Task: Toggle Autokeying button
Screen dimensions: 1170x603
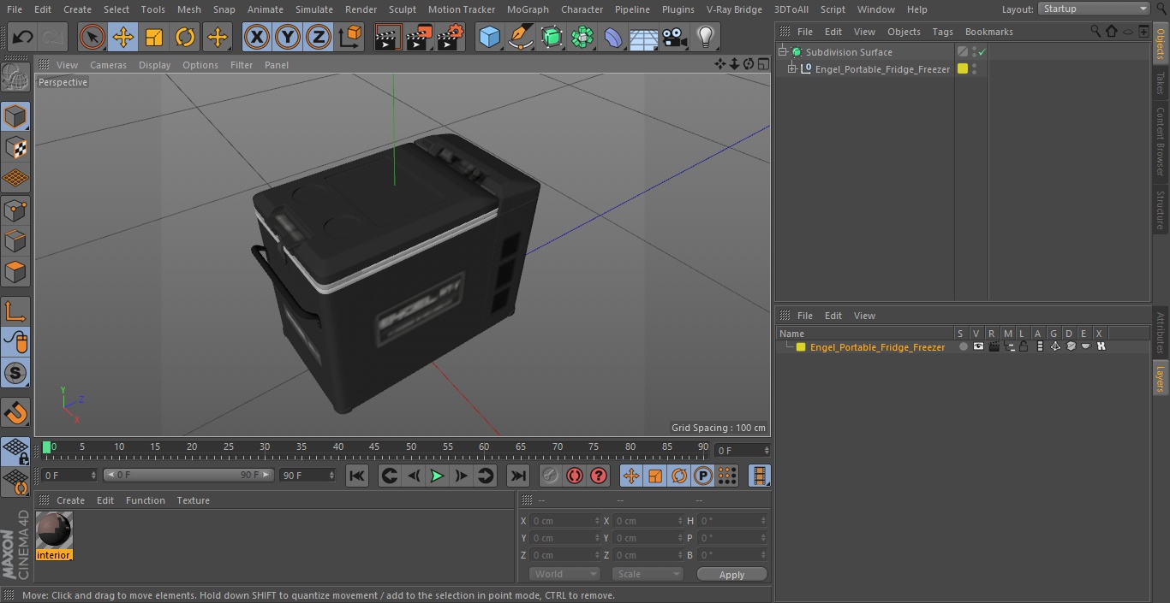Action: 575,476
